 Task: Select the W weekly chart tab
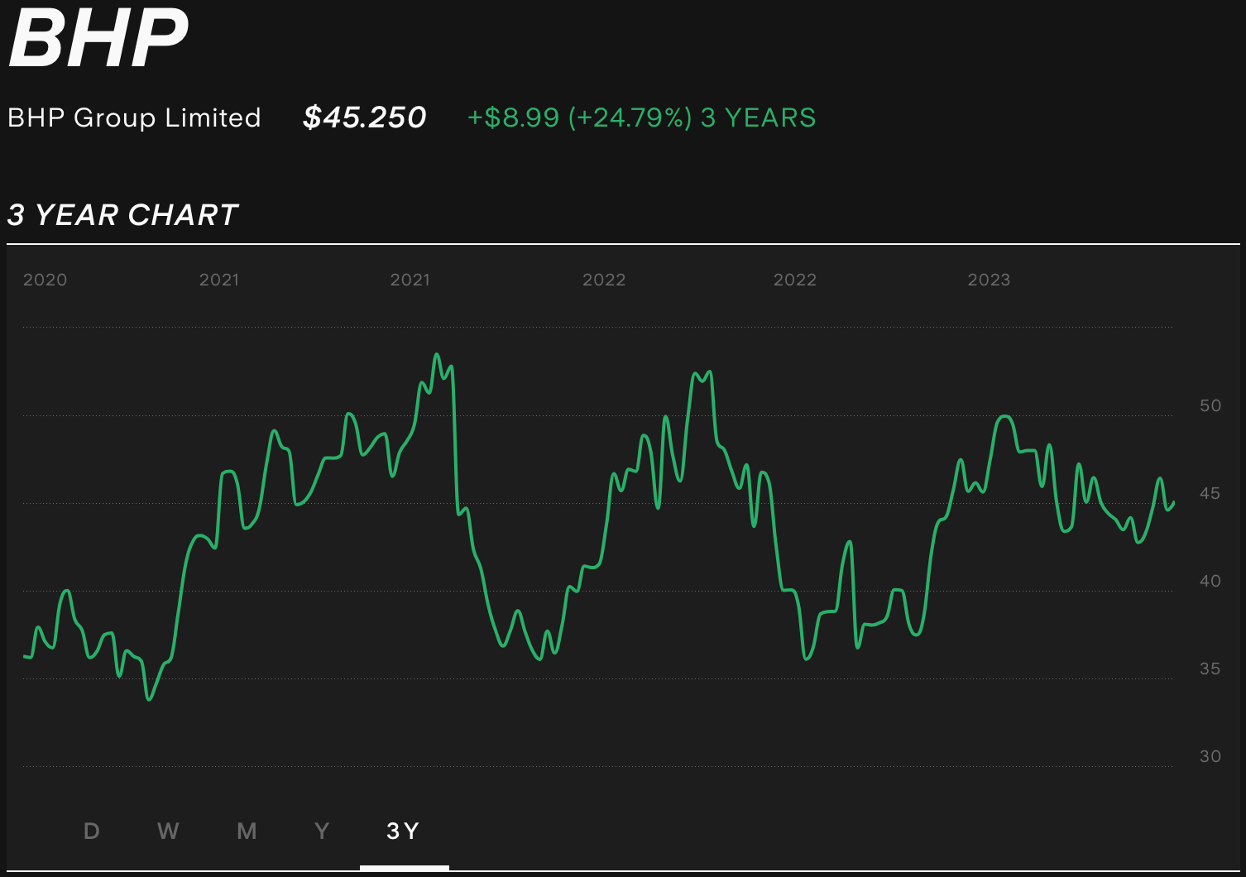click(x=168, y=831)
